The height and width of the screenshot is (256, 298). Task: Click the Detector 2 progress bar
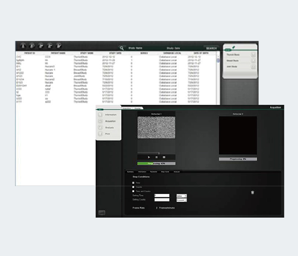[238, 159]
